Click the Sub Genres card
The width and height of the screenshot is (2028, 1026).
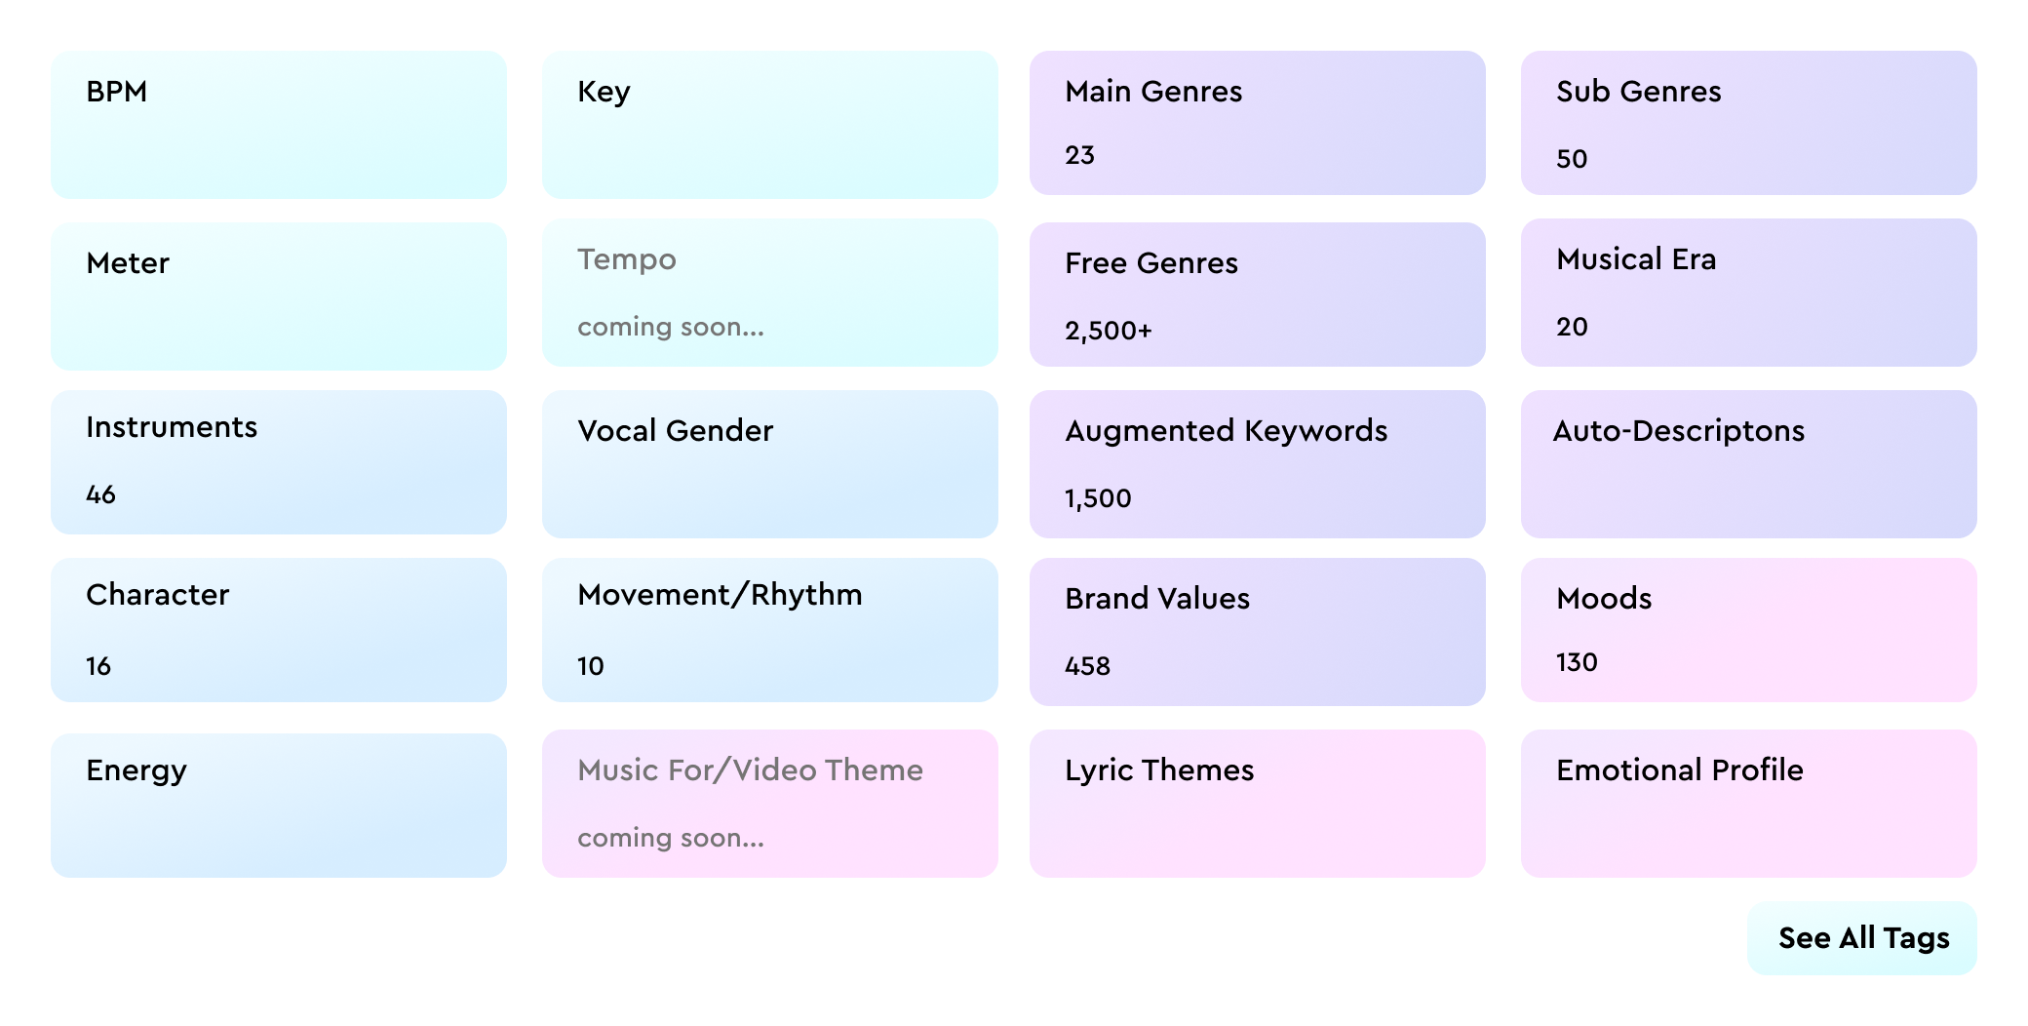(x=1749, y=123)
